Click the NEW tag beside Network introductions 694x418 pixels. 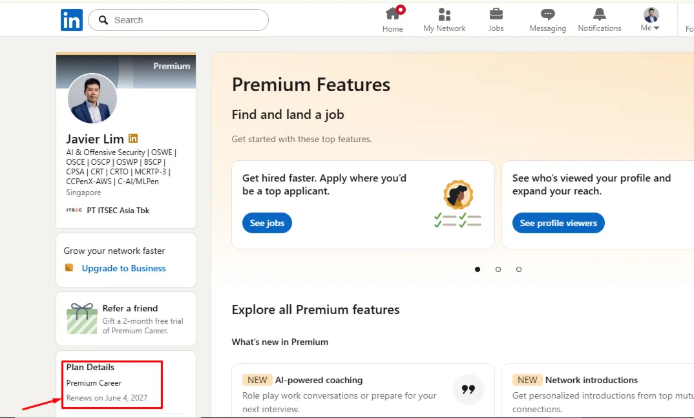[x=527, y=380]
